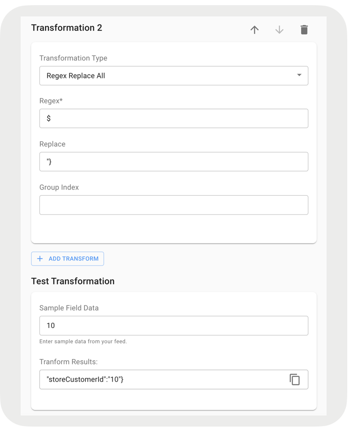Select the Tranform Results output field
Viewport: 351px width, 428px height.
click(x=174, y=379)
